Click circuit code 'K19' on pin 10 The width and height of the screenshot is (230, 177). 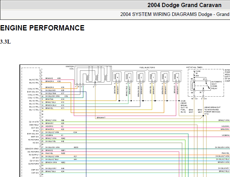[66, 96]
